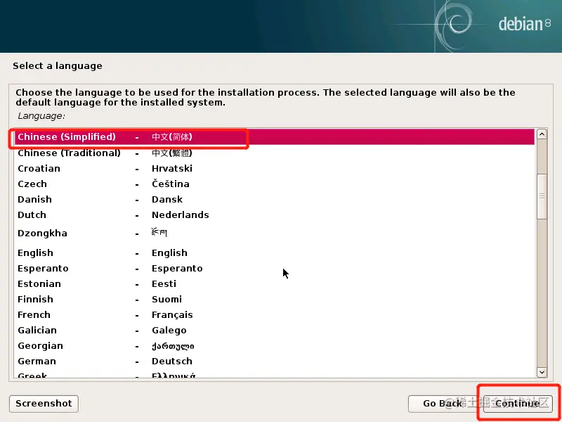
Task: Select French - Français language
Action: point(275,314)
